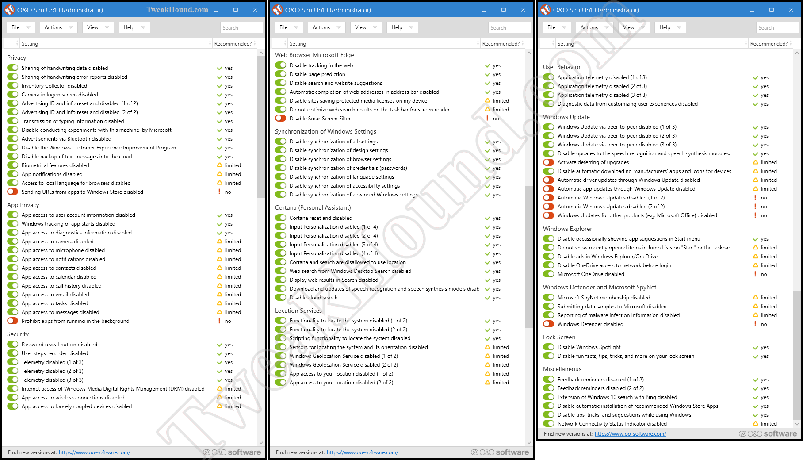Click the scroll-down arrow in the middle window
Viewport: 803px width, 460px height.
pyautogui.click(x=529, y=442)
